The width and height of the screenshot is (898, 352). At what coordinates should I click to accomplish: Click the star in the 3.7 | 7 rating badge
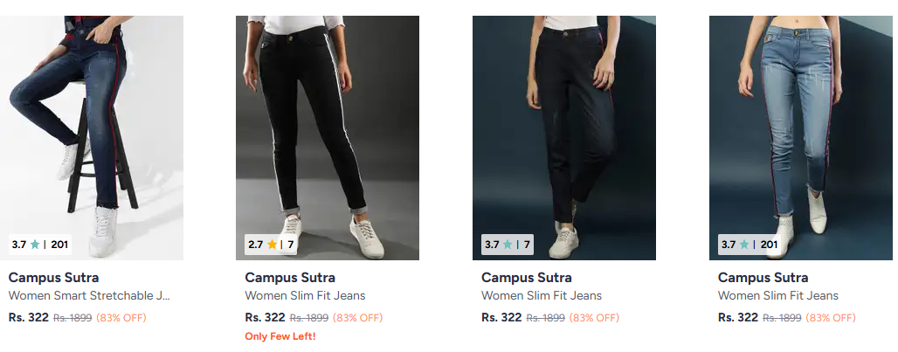[x=508, y=245]
